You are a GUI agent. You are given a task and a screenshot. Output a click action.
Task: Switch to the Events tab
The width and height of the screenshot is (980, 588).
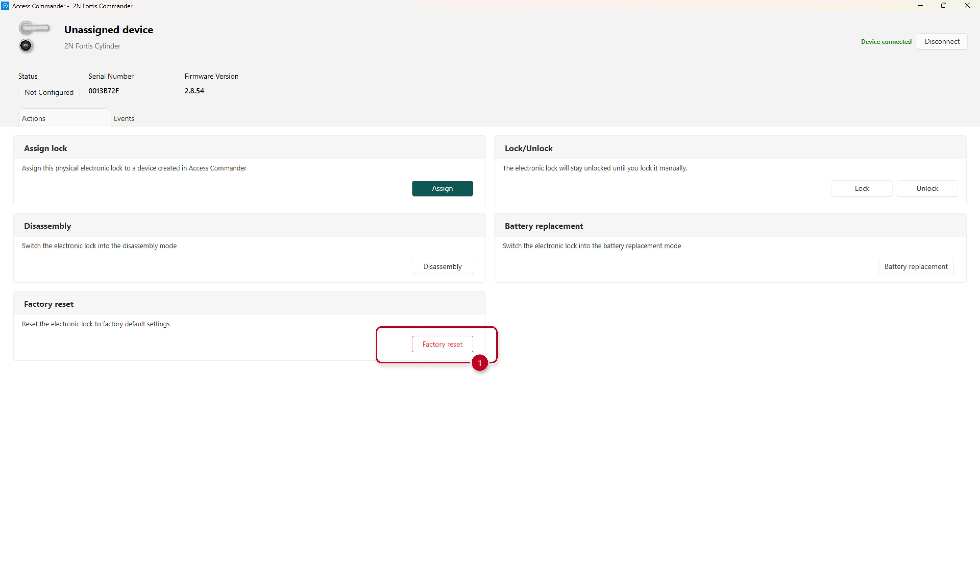pyautogui.click(x=124, y=118)
